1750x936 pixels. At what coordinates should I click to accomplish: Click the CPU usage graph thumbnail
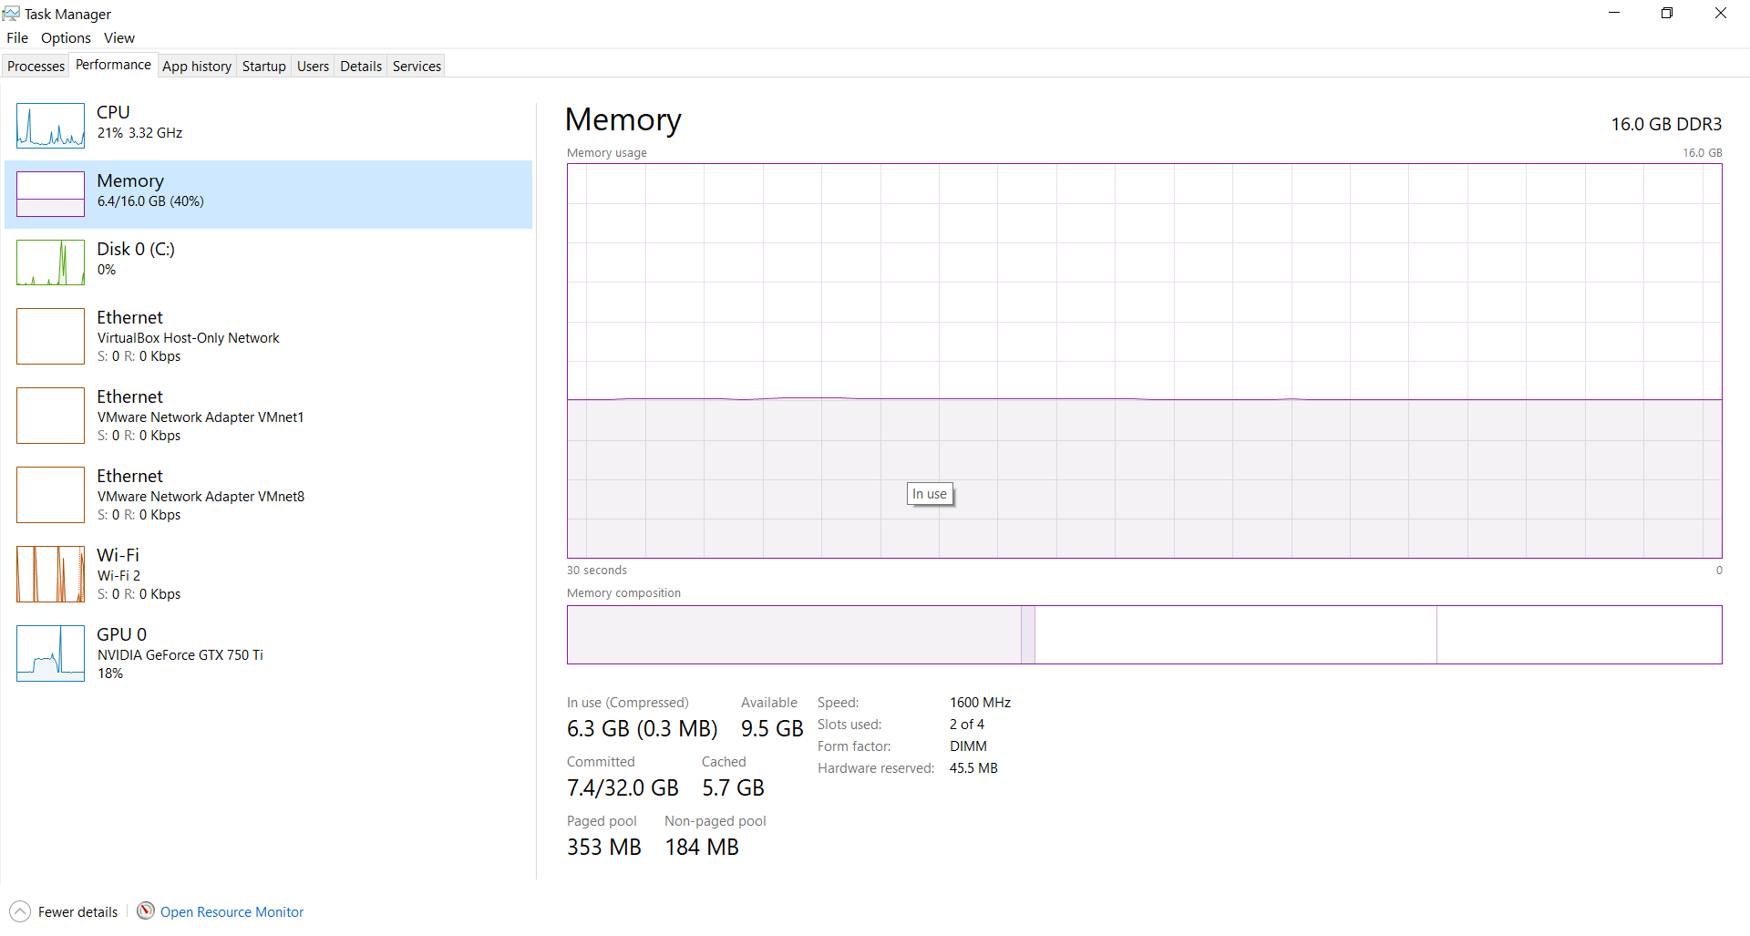coord(50,126)
